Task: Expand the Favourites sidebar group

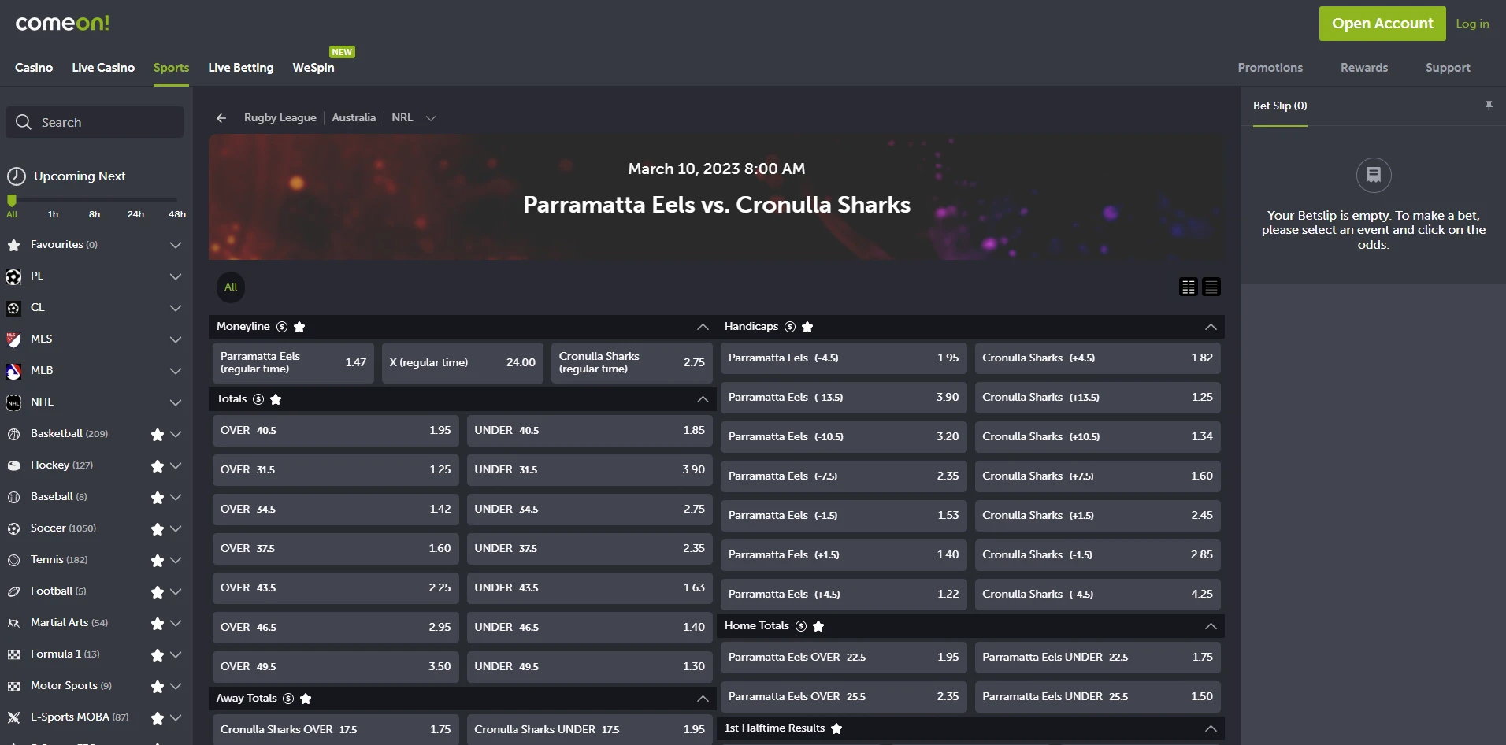Action: click(x=176, y=245)
